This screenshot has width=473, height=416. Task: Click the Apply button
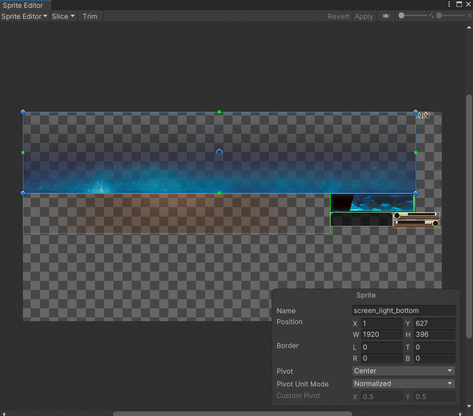(x=364, y=16)
